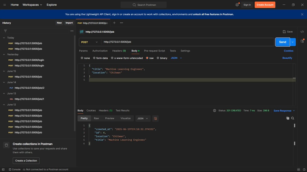Select x-www-form-urlencoded body type
Viewport: 307px width, 172px height.
coord(127,58)
